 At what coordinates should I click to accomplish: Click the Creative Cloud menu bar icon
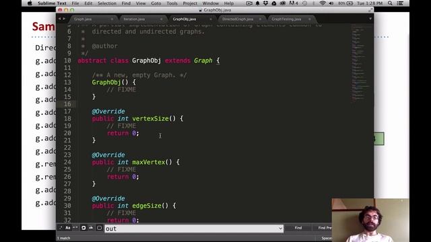(283, 3)
